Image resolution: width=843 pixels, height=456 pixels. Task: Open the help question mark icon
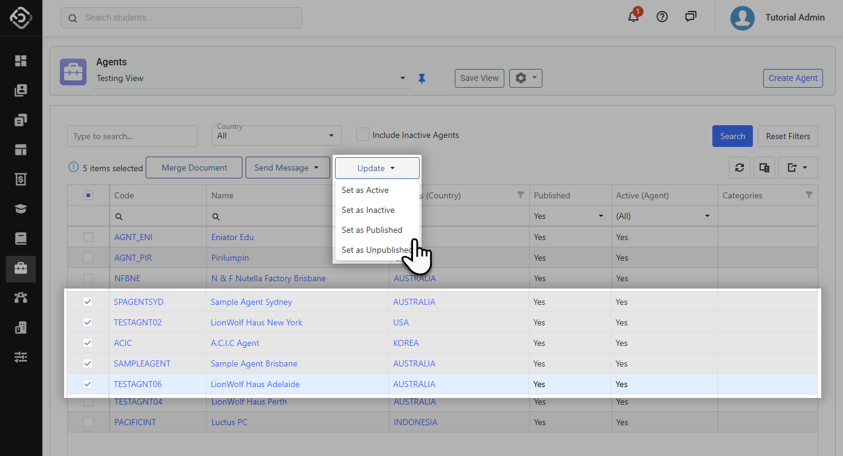pyautogui.click(x=662, y=17)
